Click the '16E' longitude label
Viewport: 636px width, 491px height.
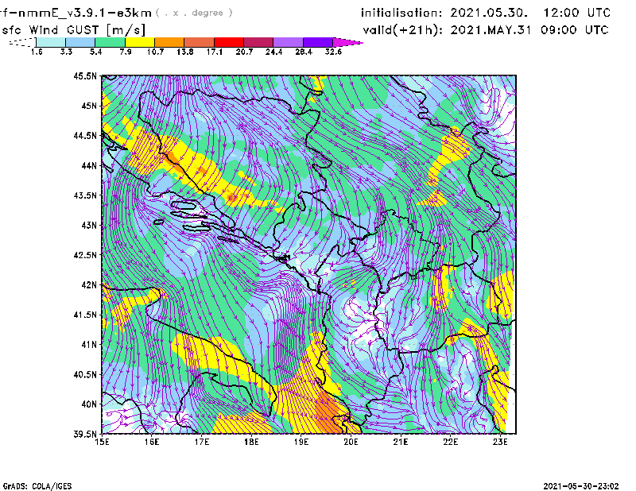click(x=152, y=442)
